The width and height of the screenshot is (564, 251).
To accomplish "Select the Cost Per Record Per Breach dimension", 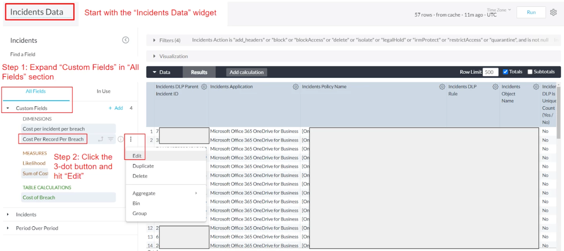I will pyautogui.click(x=53, y=139).
